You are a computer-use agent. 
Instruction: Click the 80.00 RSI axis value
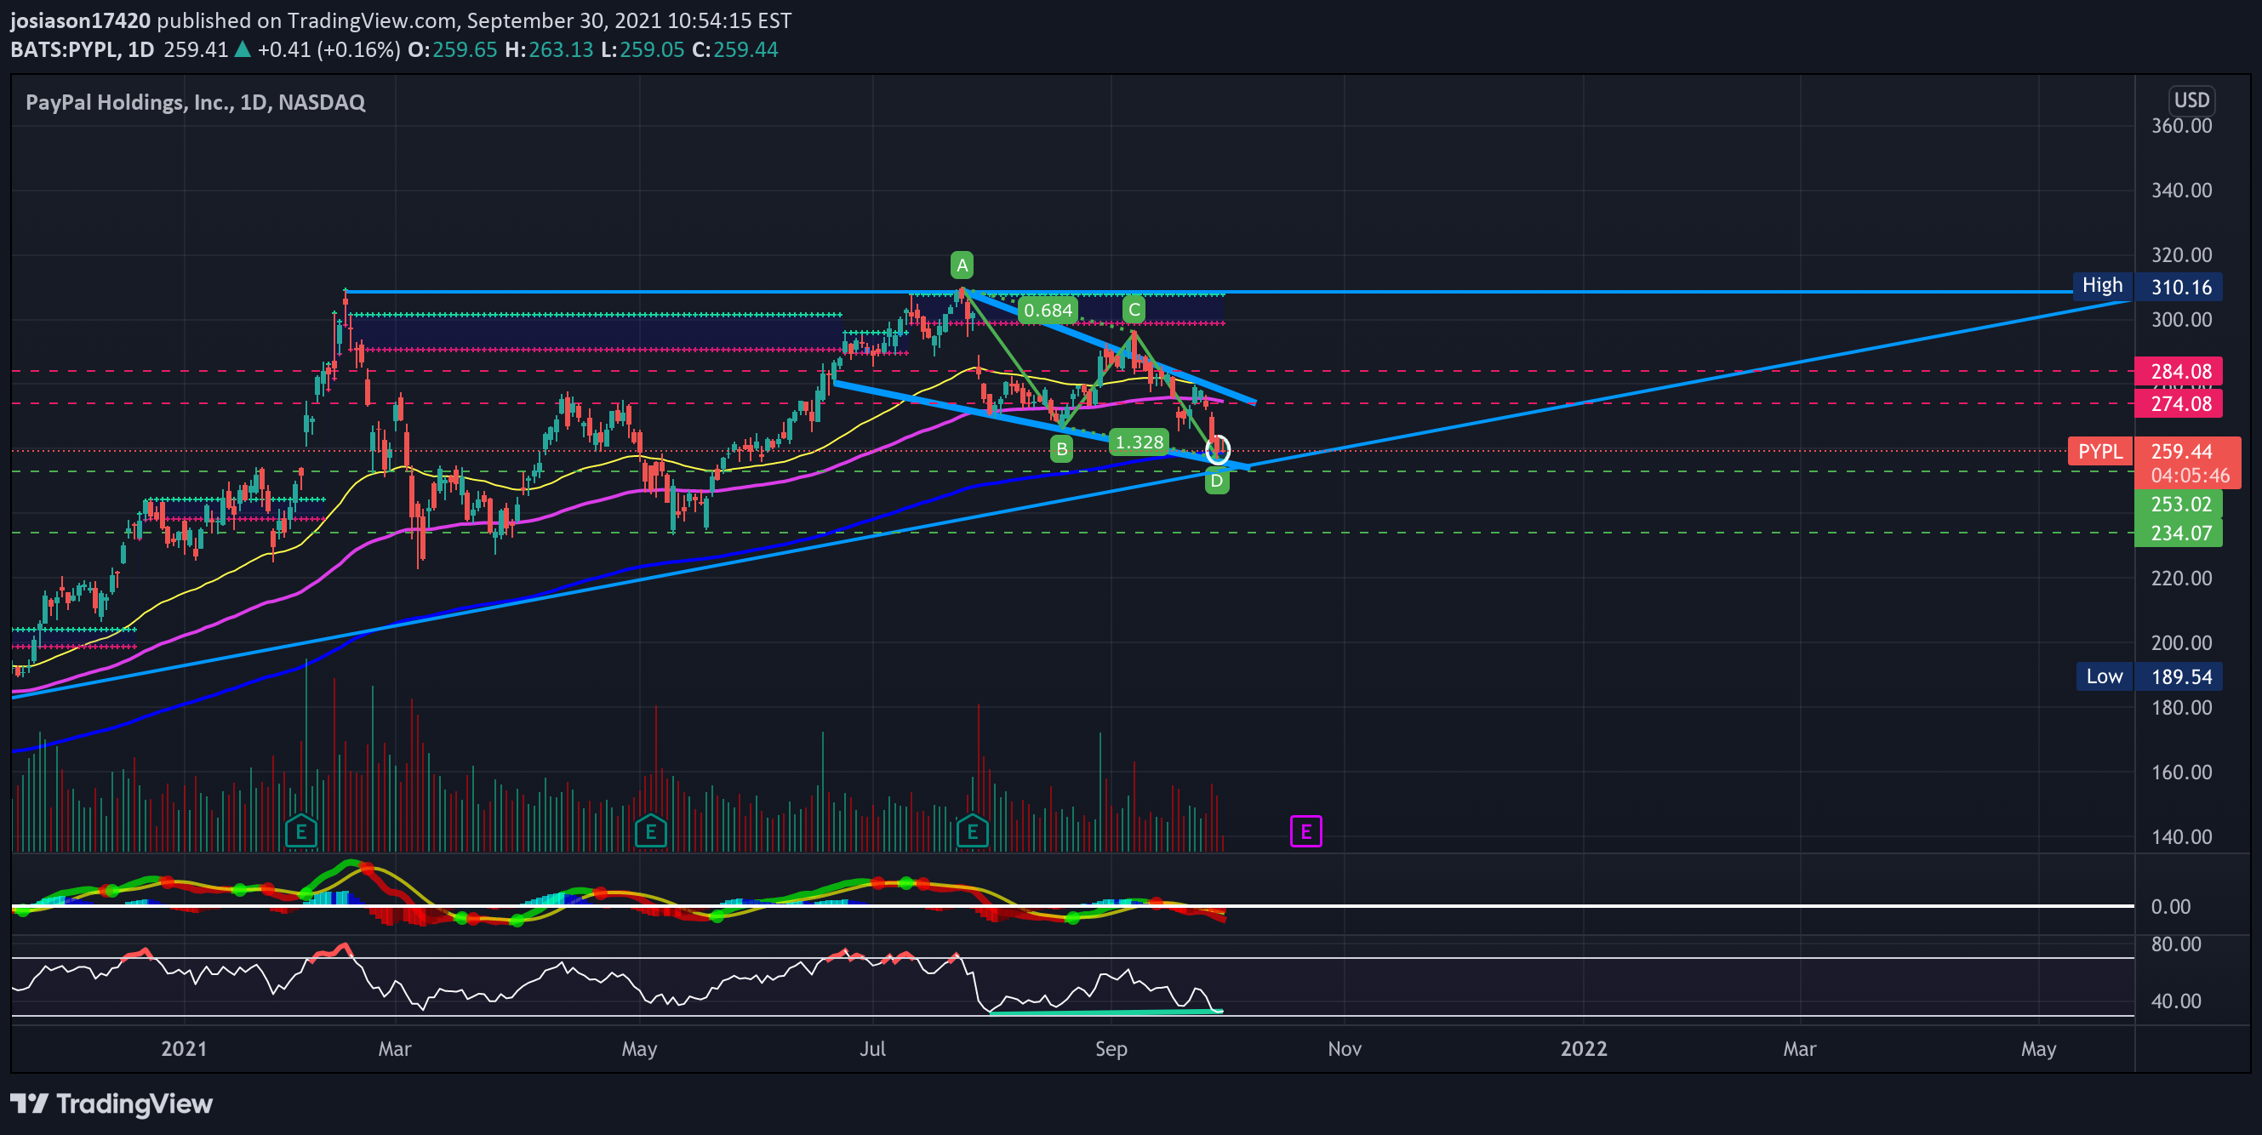pyautogui.click(x=2176, y=944)
